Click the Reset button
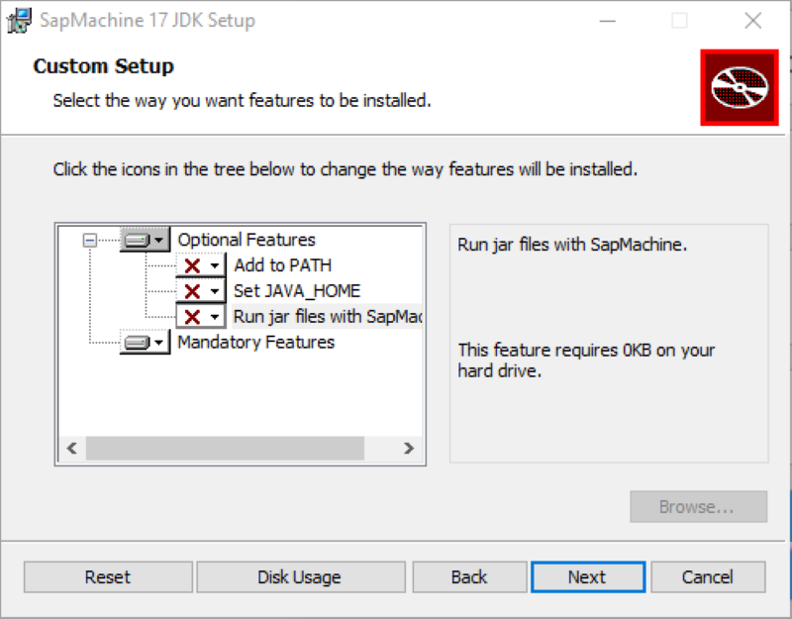The height and width of the screenshot is (619, 792). pyautogui.click(x=108, y=577)
